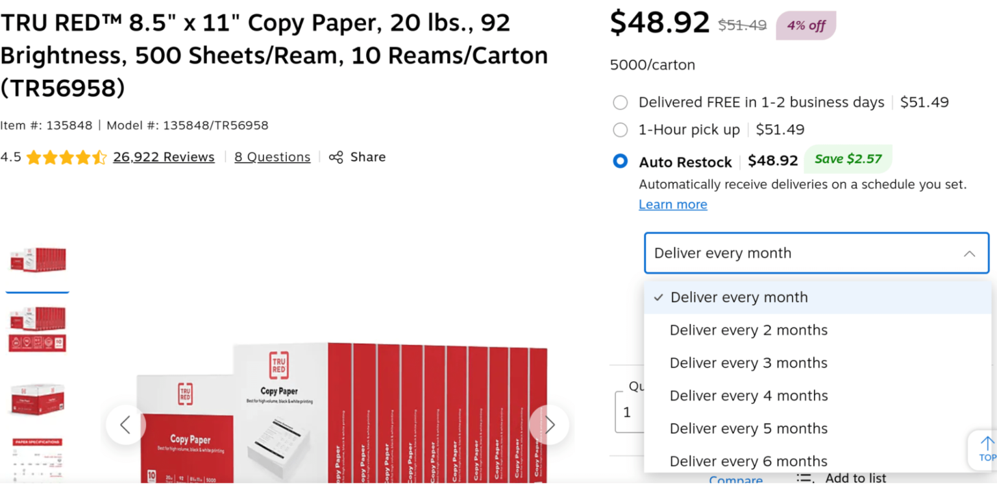Click the "Compare" link at the bottom
Viewport: 997px width, 487px height.
[735, 480]
